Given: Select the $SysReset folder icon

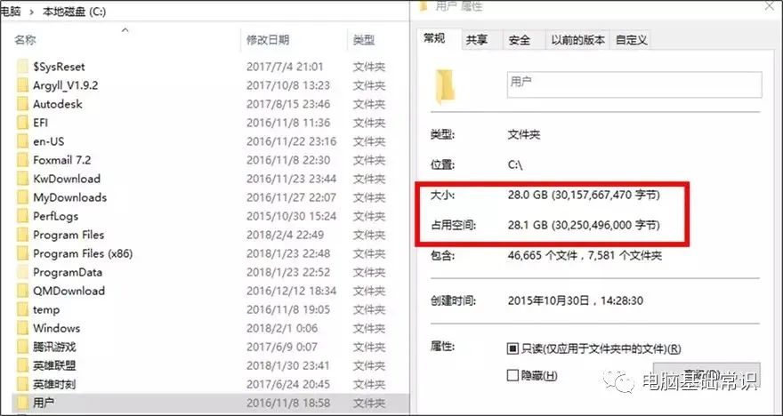Looking at the screenshot, I should 22,67.
